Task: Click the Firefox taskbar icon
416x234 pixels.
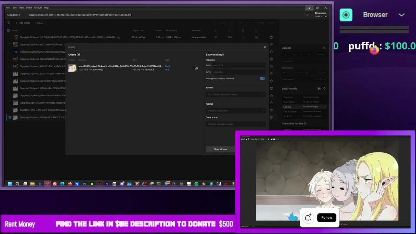Action: (70, 184)
